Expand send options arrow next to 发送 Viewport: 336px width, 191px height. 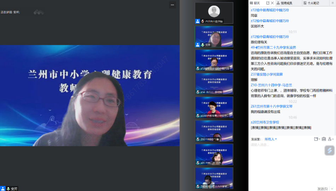click(332, 189)
